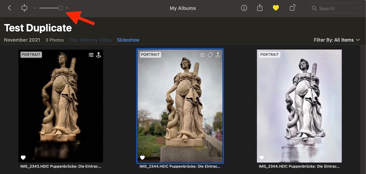Image resolution: width=366 pixels, height=174 pixels.
Task: Click the November 2021 date label
Action: pos(22,40)
